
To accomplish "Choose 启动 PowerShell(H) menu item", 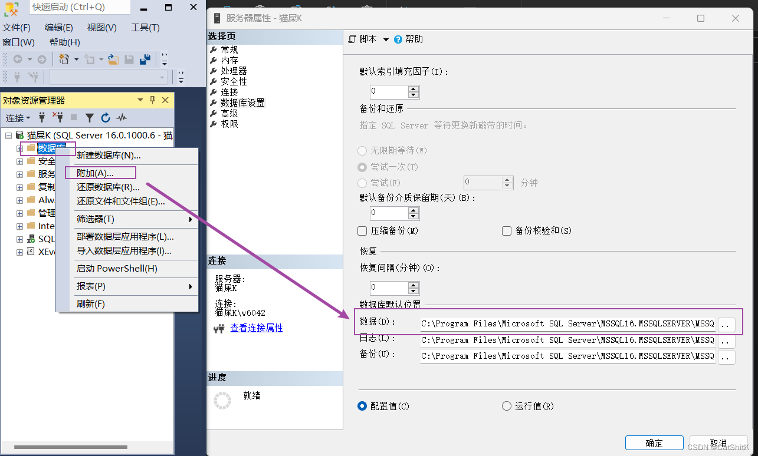I will 127,269.
